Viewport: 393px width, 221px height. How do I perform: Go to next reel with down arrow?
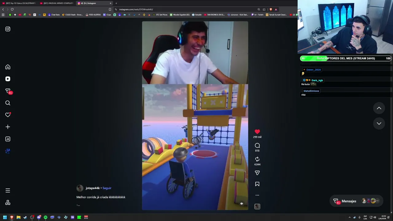(x=379, y=123)
